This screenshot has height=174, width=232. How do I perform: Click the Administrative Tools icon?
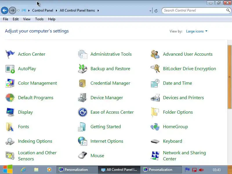click(83, 54)
